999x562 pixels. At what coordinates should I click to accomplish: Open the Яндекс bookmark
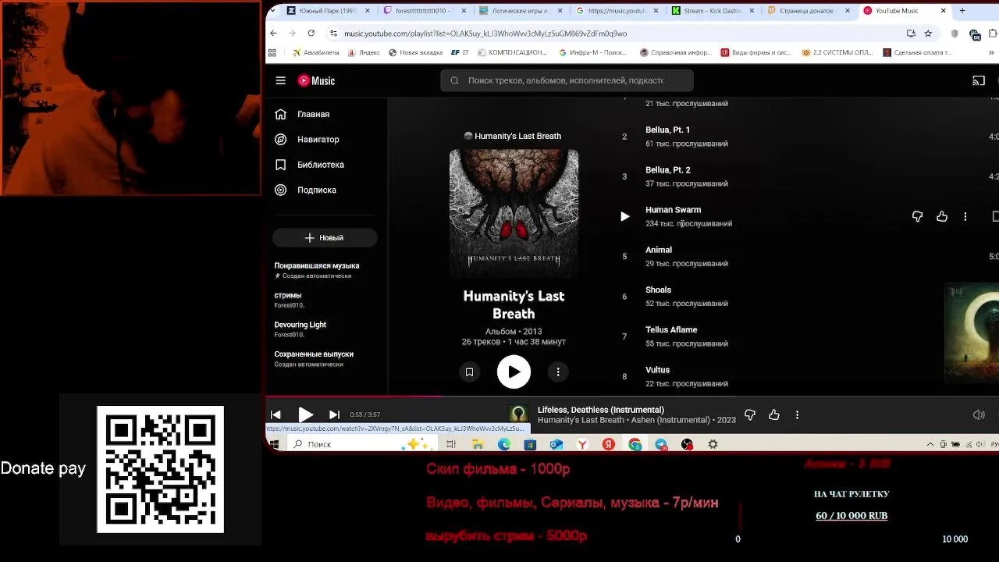(x=364, y=53)
